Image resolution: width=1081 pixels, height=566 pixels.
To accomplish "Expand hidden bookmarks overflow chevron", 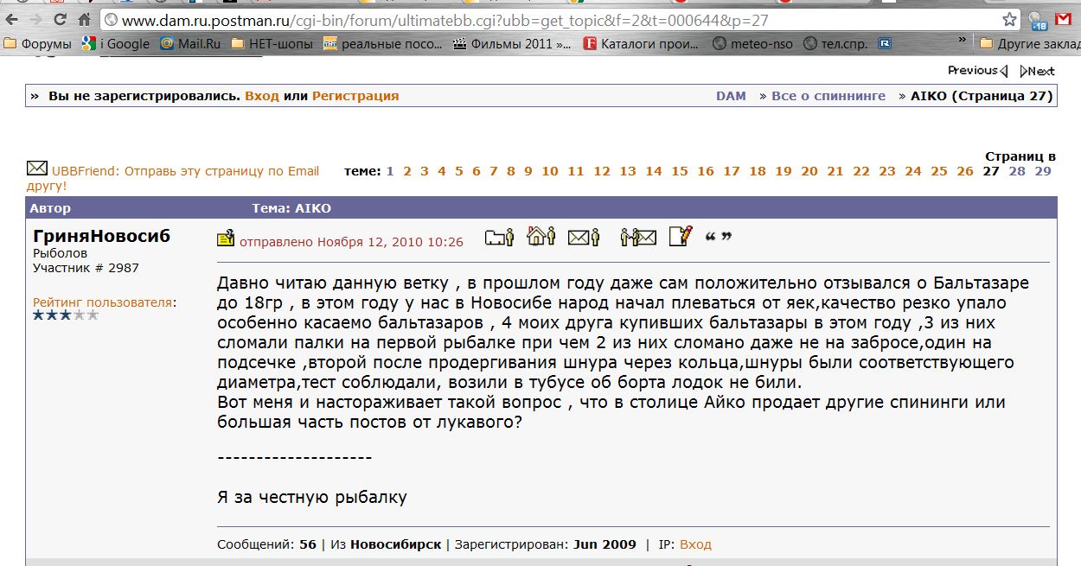I will pyautogui.click(x=963, y=40).
